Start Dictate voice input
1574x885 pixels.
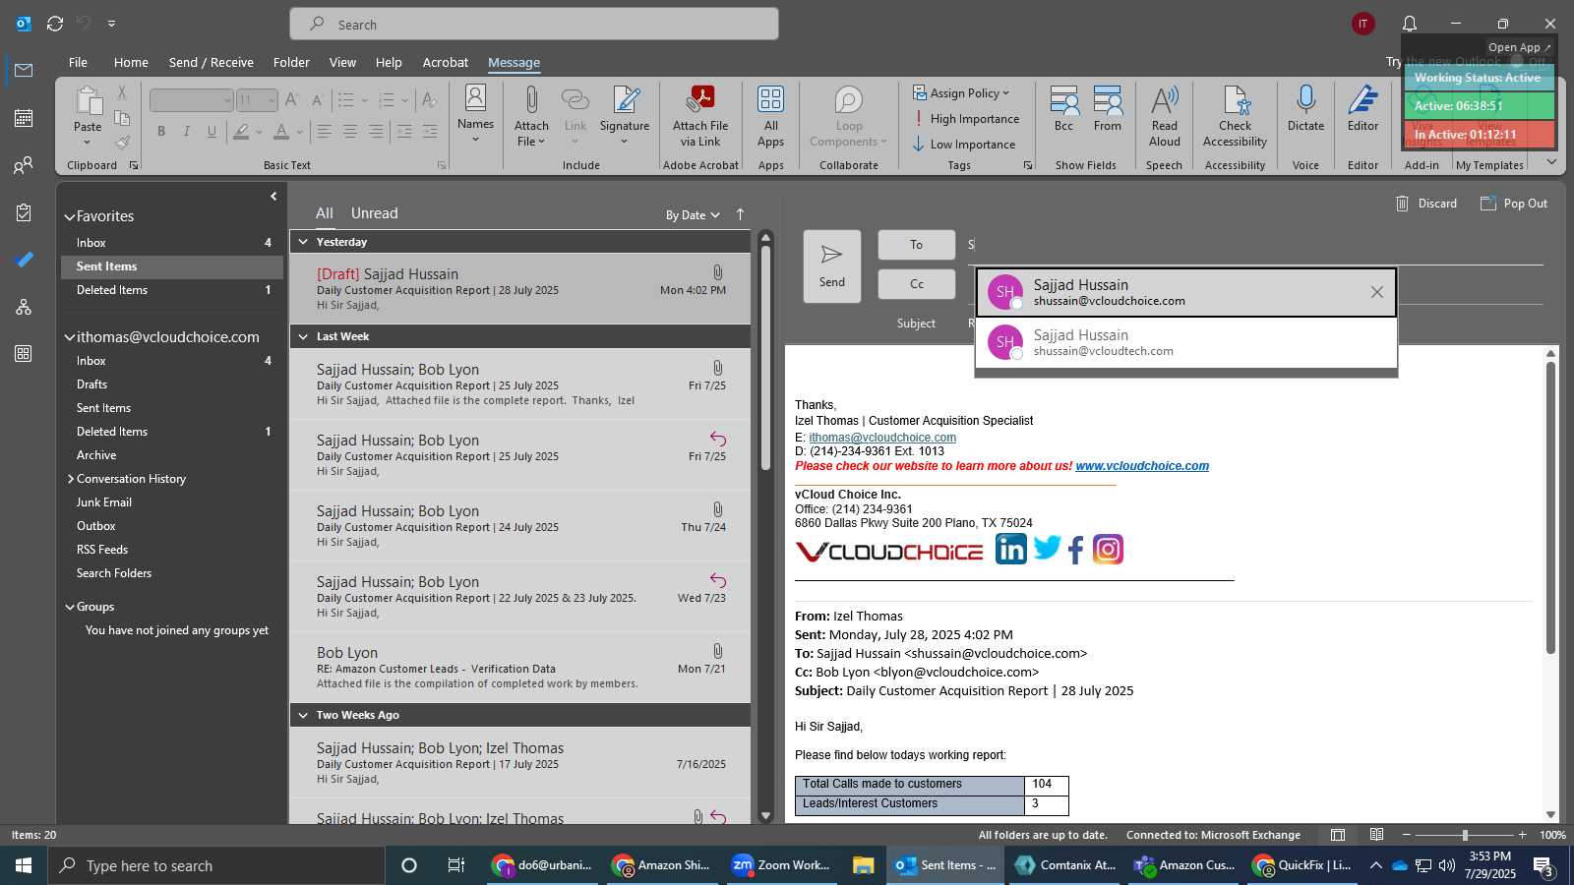[1305, 108]
